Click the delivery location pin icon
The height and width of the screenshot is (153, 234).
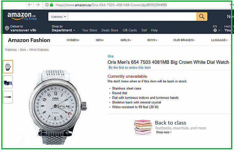pos(7,28)
